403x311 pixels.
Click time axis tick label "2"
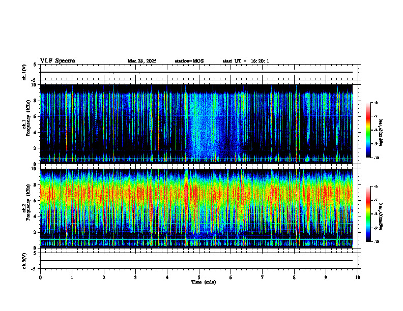click(x=104, y=277)
